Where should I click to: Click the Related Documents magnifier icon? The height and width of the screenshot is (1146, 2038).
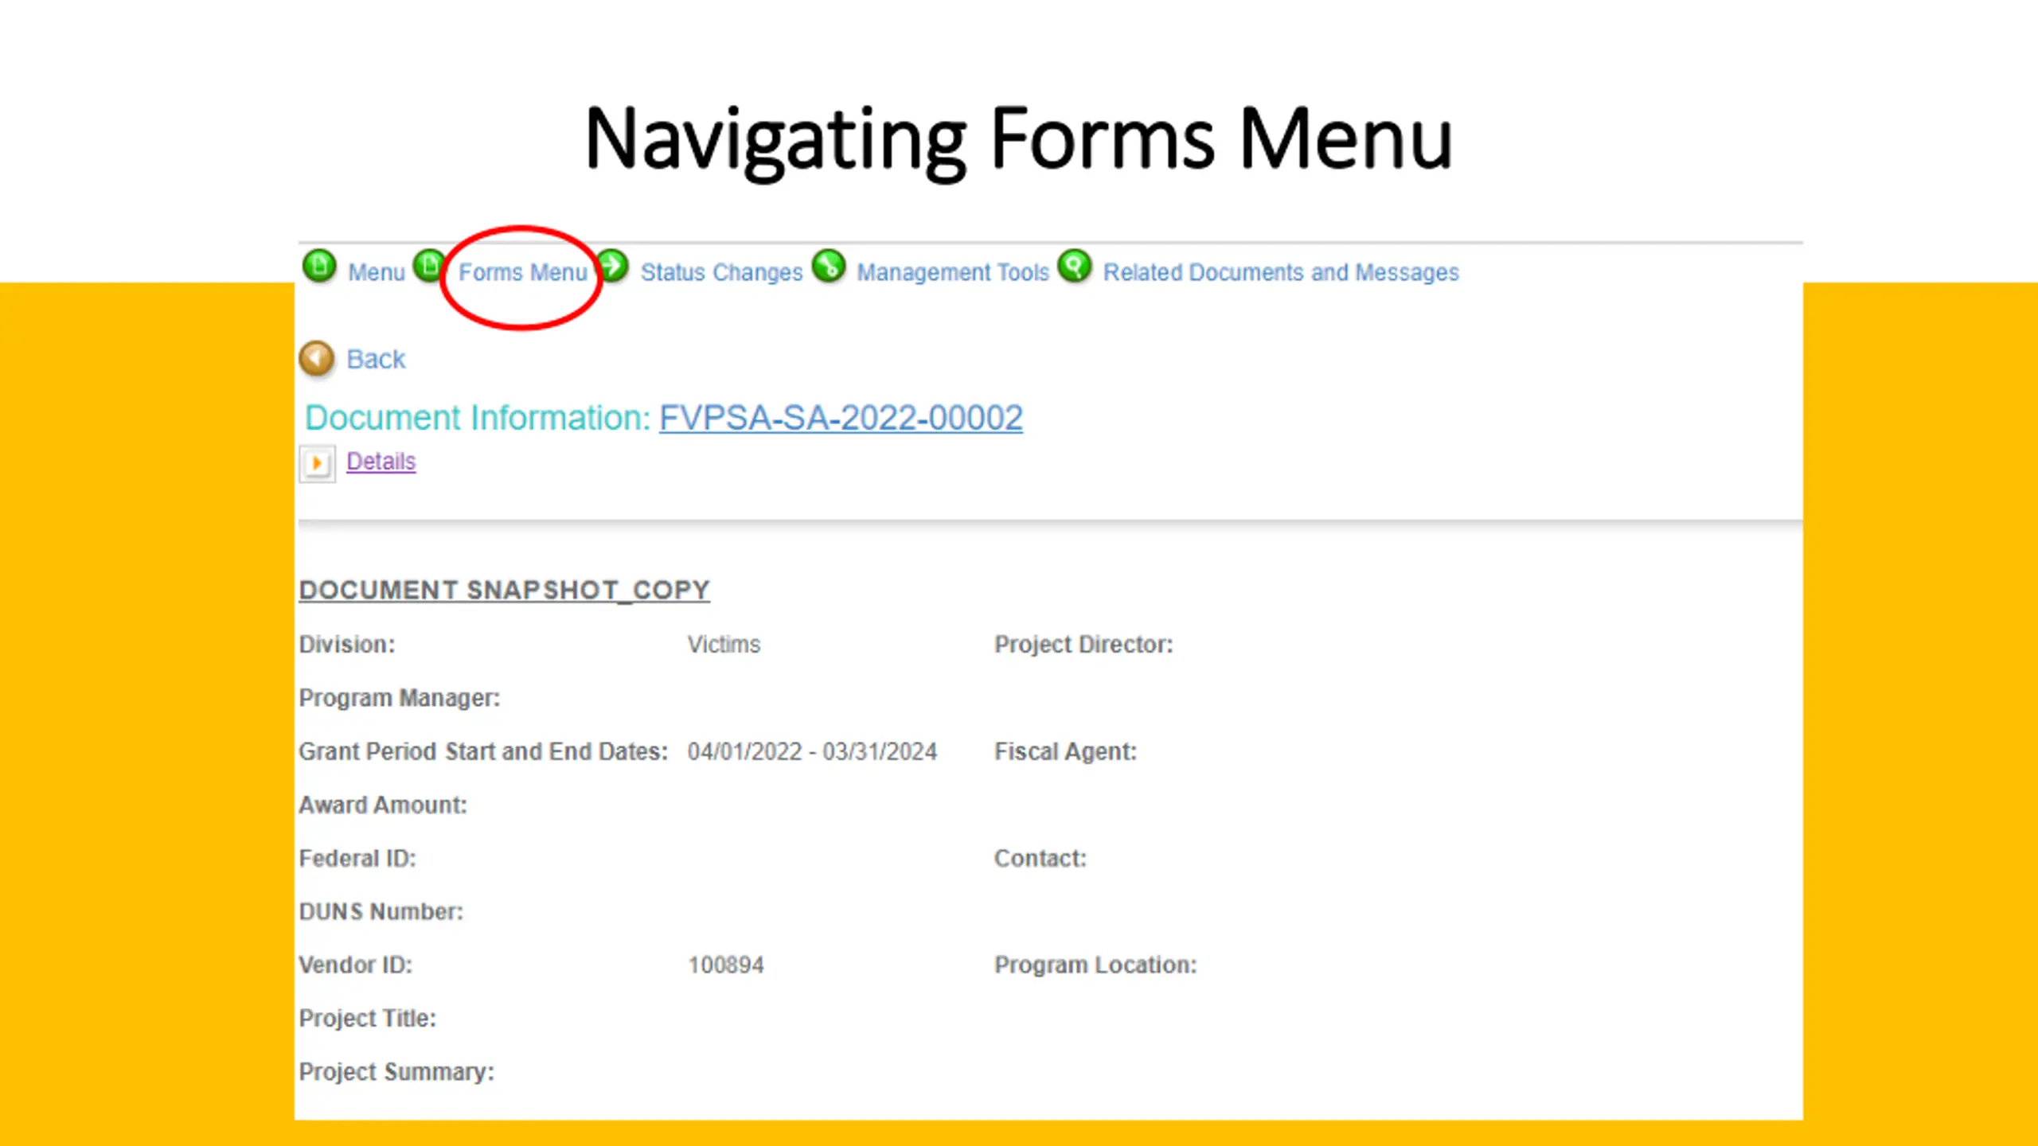(1075, 266)
